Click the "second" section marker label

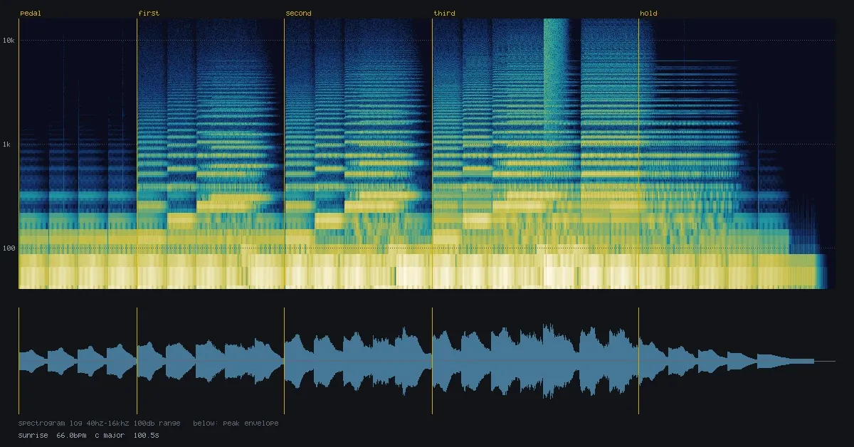click(x=298, y=14)
